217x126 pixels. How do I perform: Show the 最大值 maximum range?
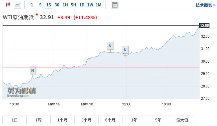[182, 120]
